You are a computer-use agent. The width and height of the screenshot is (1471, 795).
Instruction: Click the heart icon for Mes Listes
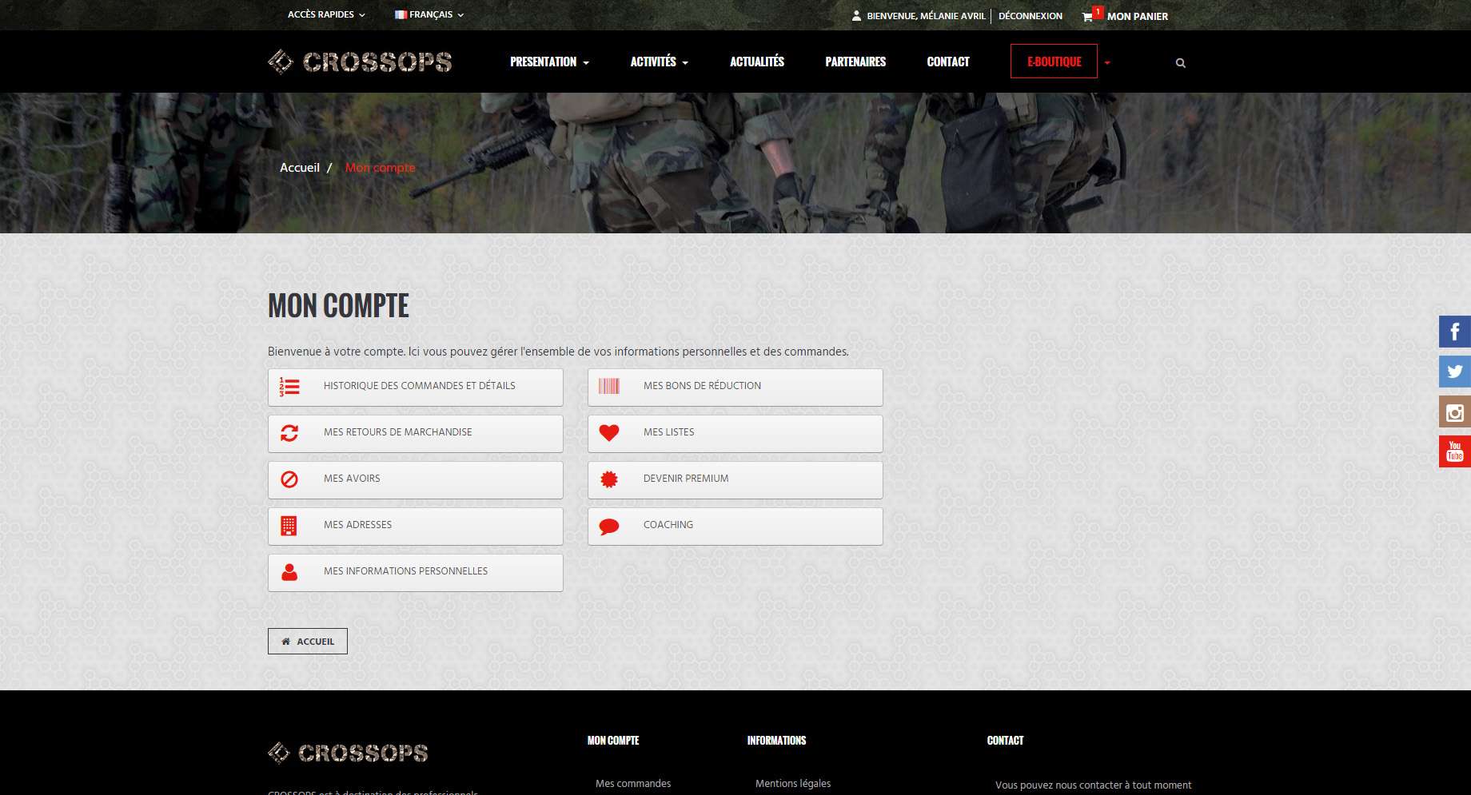coord(609,433)
